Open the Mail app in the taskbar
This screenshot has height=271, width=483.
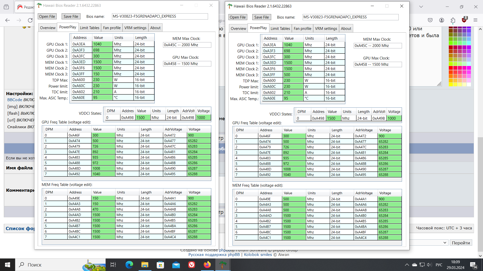[x=176, y=265]
